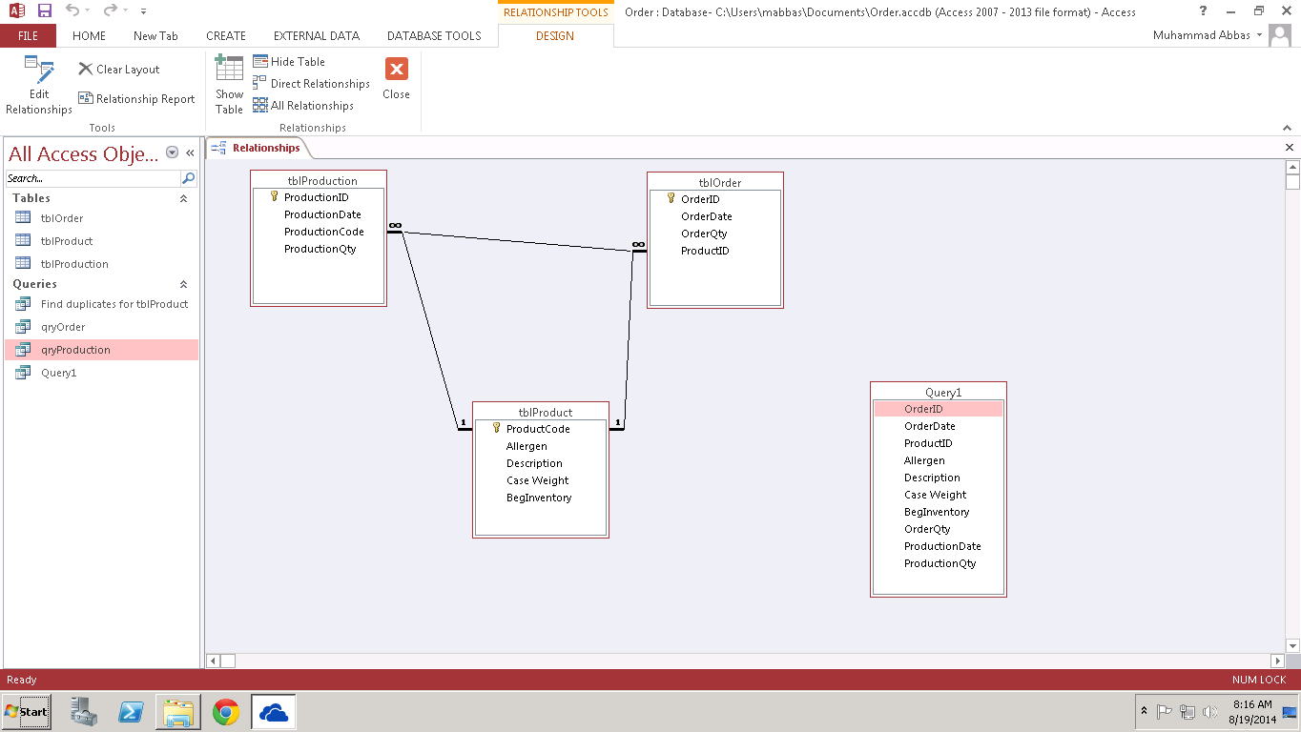Select ProductionID field in tblProduction

(317, 197)
